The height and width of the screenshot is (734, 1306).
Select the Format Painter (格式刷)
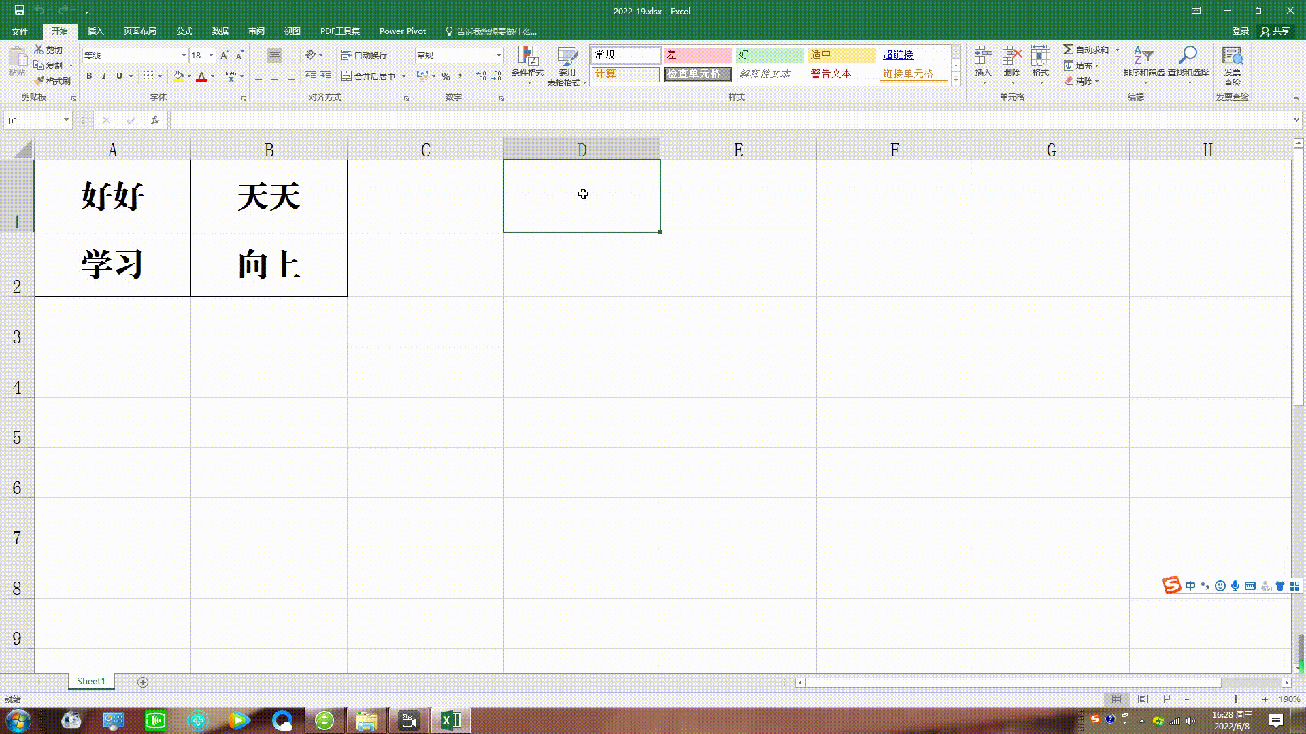click(53, 81)
